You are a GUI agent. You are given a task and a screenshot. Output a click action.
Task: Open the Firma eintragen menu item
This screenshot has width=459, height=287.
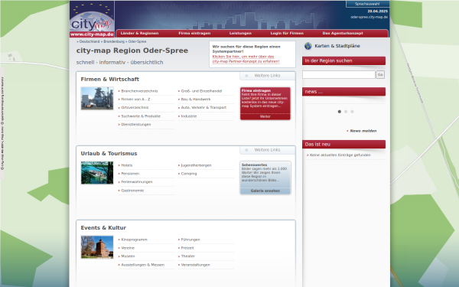(194, 34)
